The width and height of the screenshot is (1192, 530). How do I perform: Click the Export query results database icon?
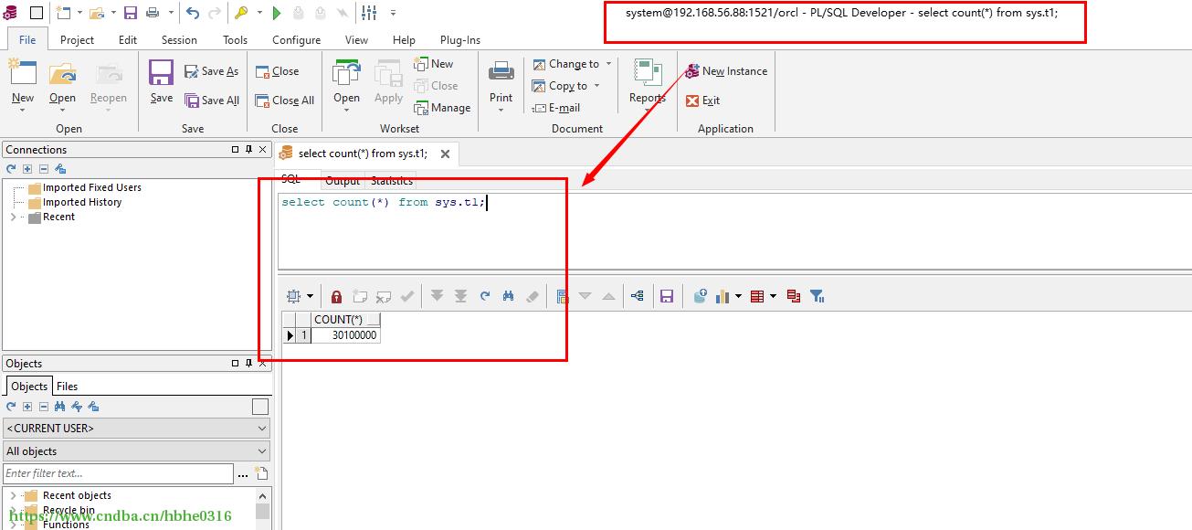point(701,296)
